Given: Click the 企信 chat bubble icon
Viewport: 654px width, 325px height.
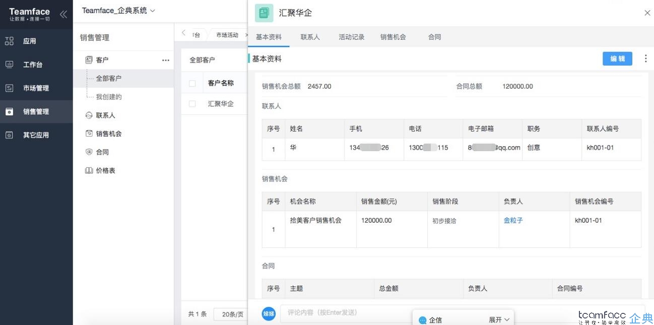Looking at the screenshot, I should pos(422,320).
